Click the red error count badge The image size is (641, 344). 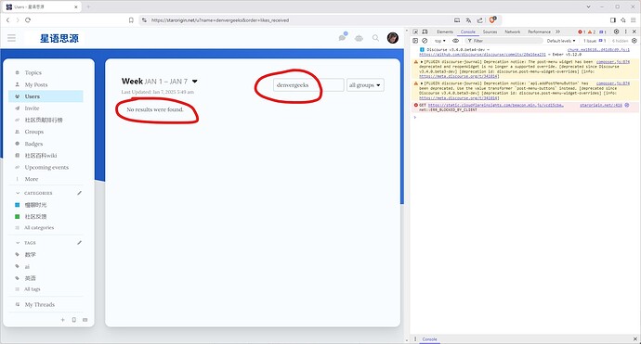[582, 32]
